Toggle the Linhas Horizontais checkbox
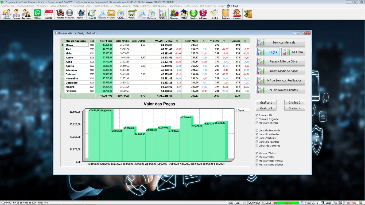Screen dimensions: 365x205 coord(257,142)
